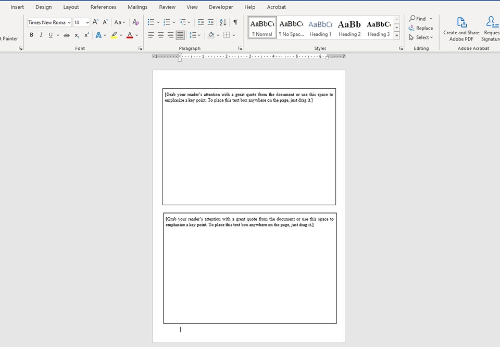Apply the yellow text highlight color
This screenshot has height=347, width=500.
tap(114, 35)
